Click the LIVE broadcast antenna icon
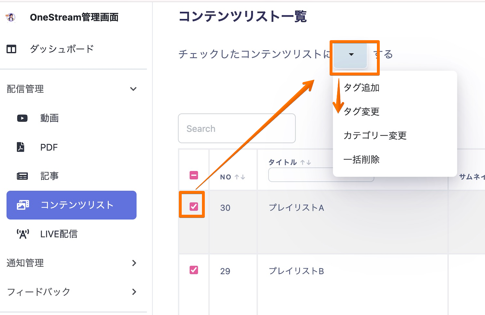The height and width of the screenshot is (315, 485). point(22,234)
